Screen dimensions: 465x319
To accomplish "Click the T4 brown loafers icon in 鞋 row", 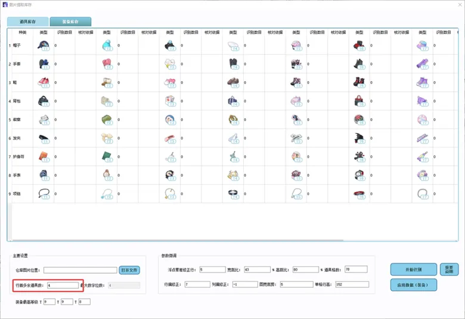I will point(233,82).
